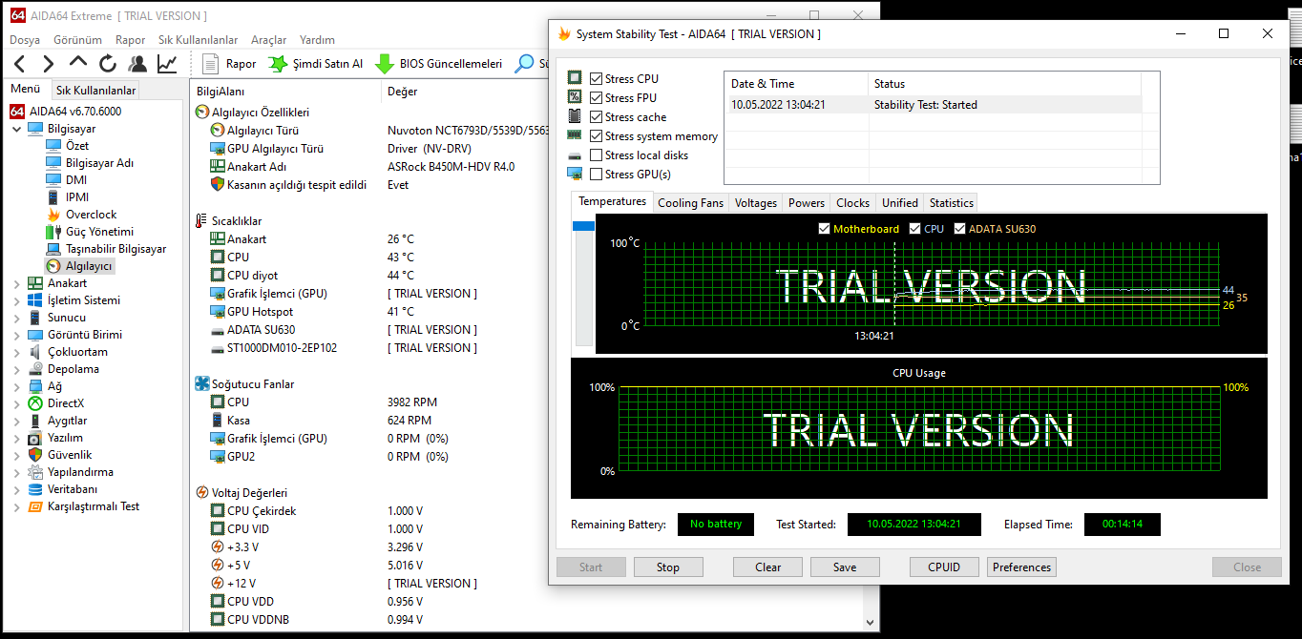Click Şimdi Satın Al toolbar button
The width and height of the screenshot is (1302, 639).
point(315,64)
